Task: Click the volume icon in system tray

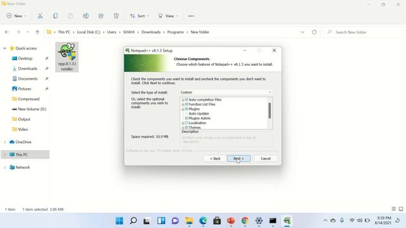Action: (360, 220)
